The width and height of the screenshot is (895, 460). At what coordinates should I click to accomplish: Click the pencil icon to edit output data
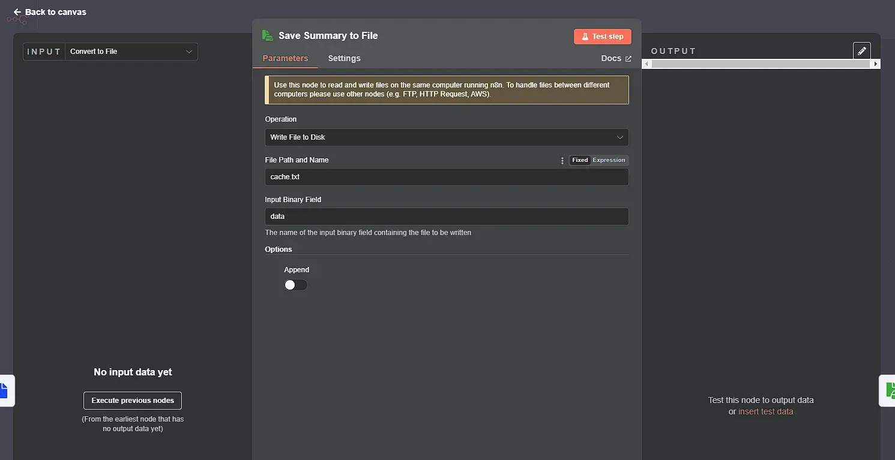point(862,50)
